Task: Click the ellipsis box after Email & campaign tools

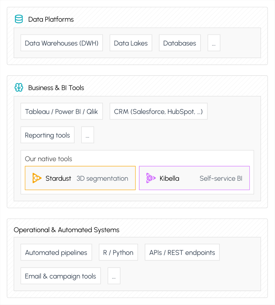Action: click(114, 276)
